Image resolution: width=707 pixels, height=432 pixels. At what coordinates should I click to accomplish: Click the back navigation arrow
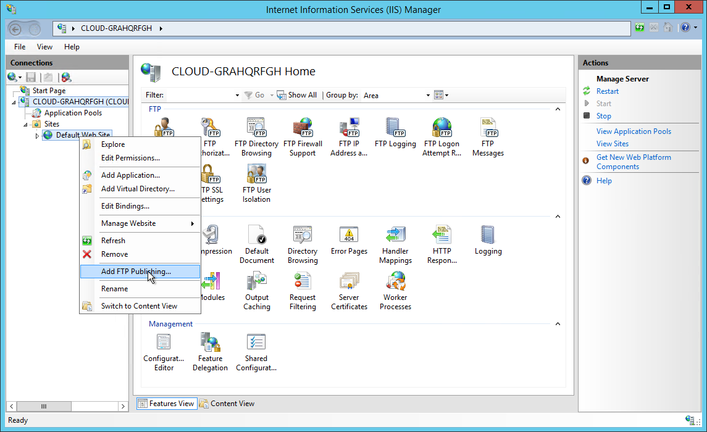(15, 29)
